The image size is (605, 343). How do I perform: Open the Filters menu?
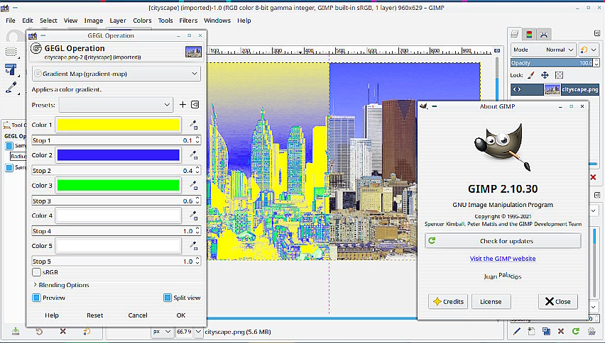[188, 21]
